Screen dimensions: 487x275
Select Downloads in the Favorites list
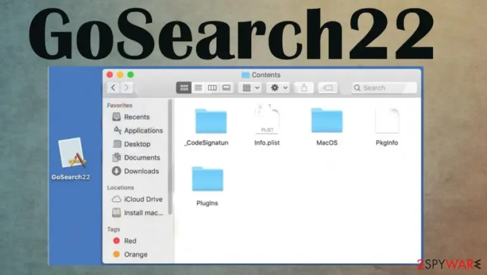[x=141, y=171]
